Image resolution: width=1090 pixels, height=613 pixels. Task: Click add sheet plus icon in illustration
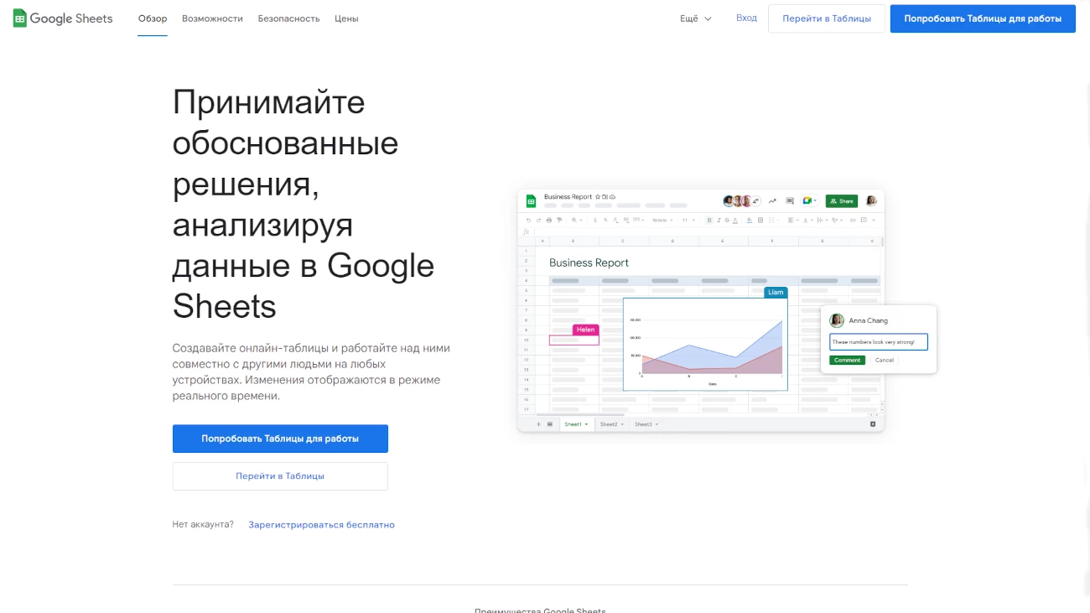[x=538, y=424]
